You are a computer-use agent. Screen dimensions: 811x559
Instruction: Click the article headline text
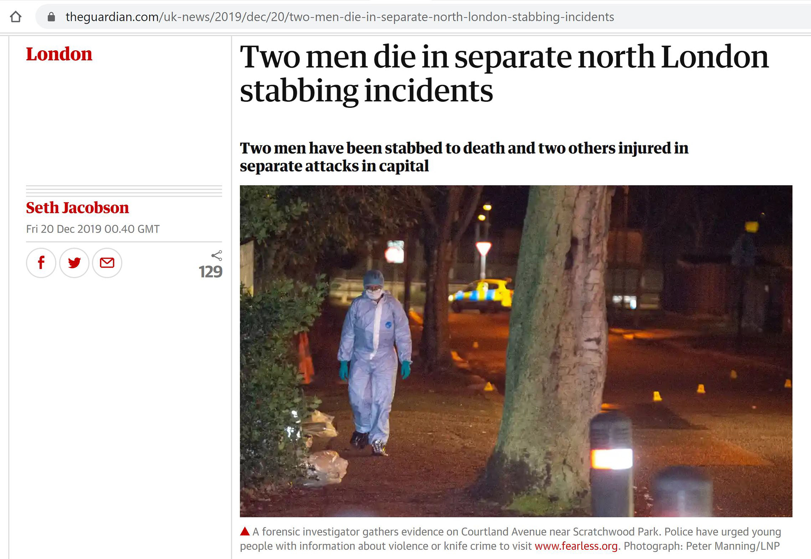[x=504, y=74]
